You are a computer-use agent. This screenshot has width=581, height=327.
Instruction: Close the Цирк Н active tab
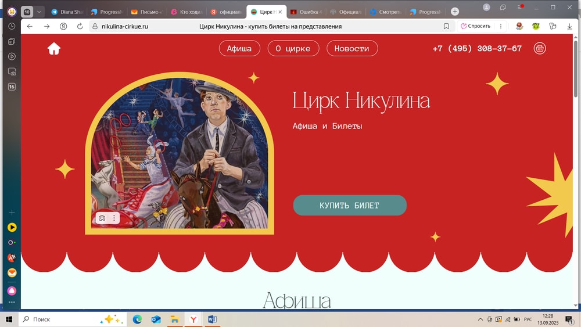pos(280,12)
